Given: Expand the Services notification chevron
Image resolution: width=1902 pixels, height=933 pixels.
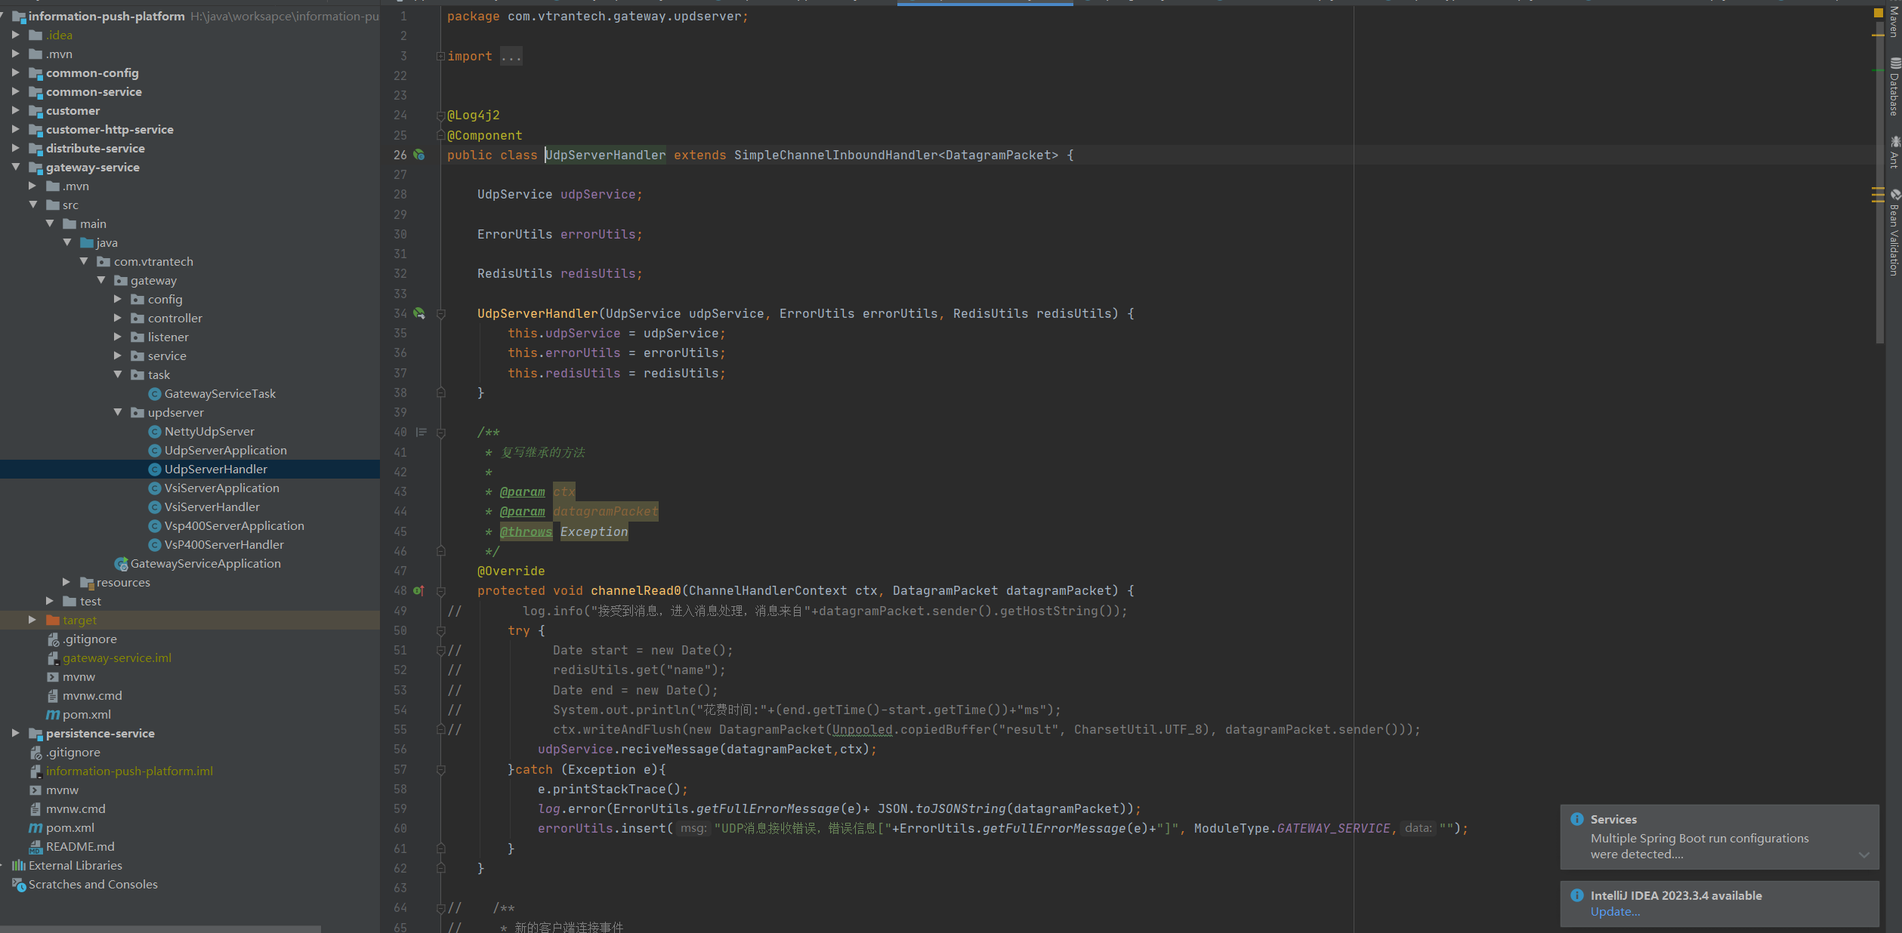Looking at the screenshot, I should tap(1864, 854).
